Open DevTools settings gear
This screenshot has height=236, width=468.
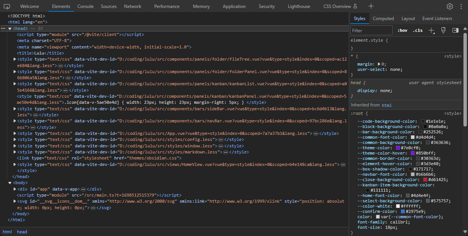click(x=449, y=6)
